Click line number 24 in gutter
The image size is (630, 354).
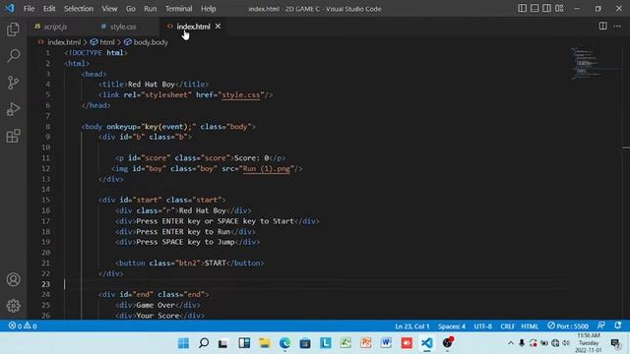(46, 294)
